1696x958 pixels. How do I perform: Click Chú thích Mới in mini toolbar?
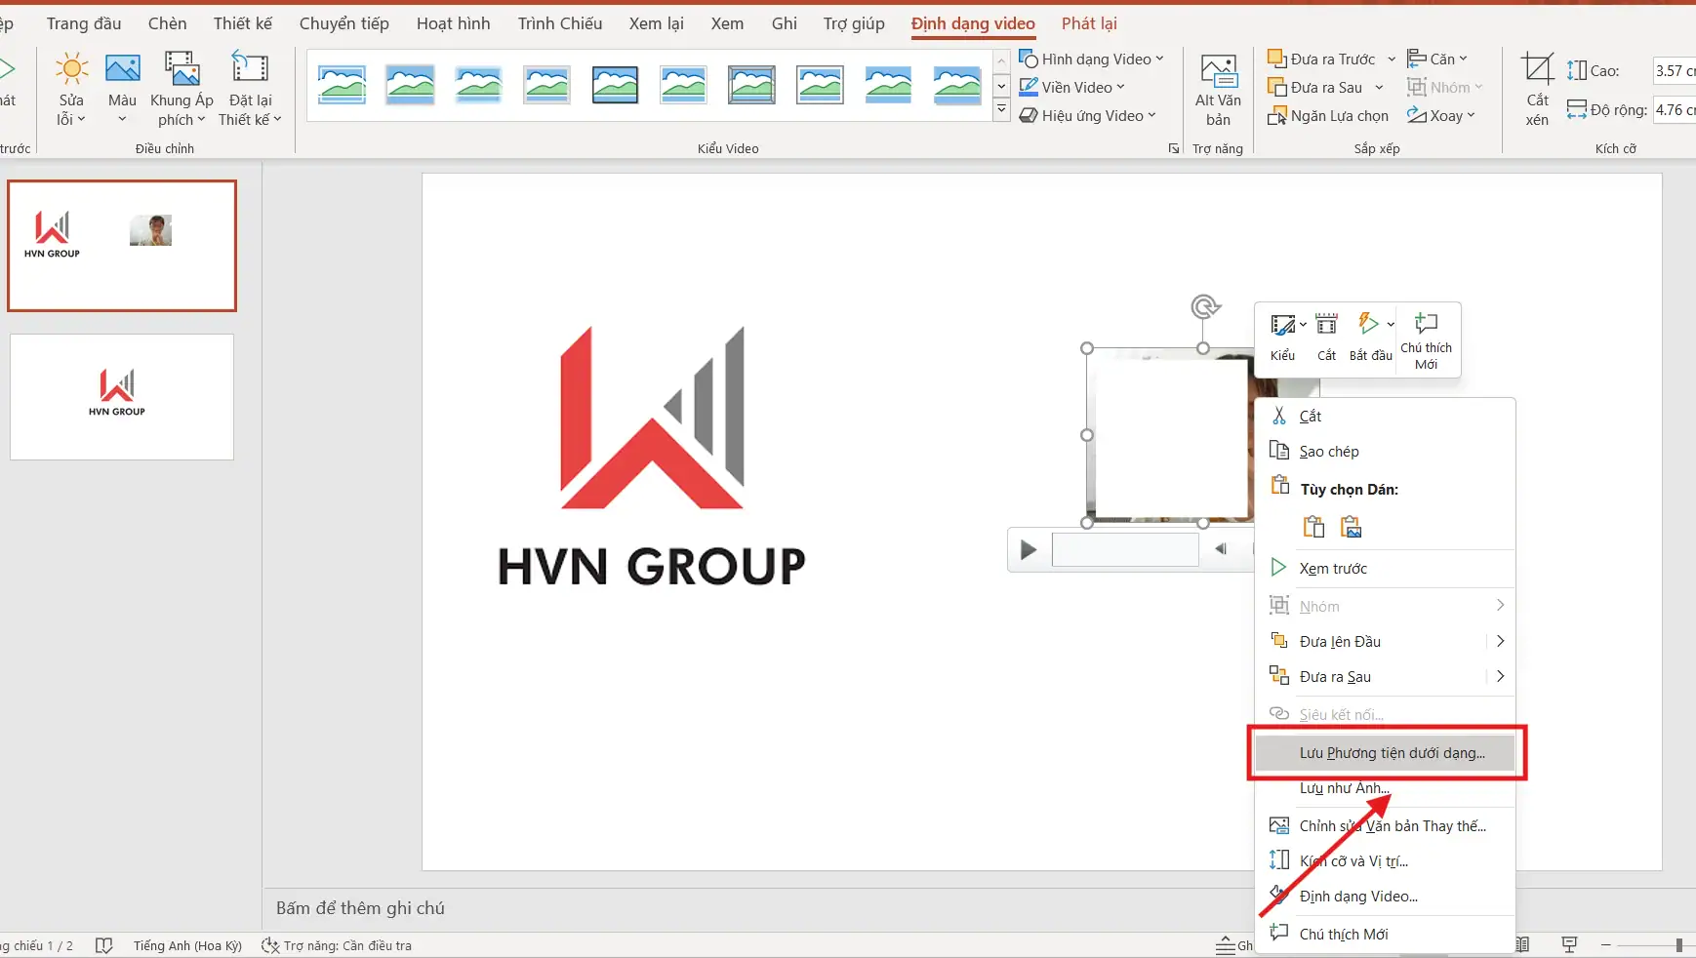coord(1426,340)
